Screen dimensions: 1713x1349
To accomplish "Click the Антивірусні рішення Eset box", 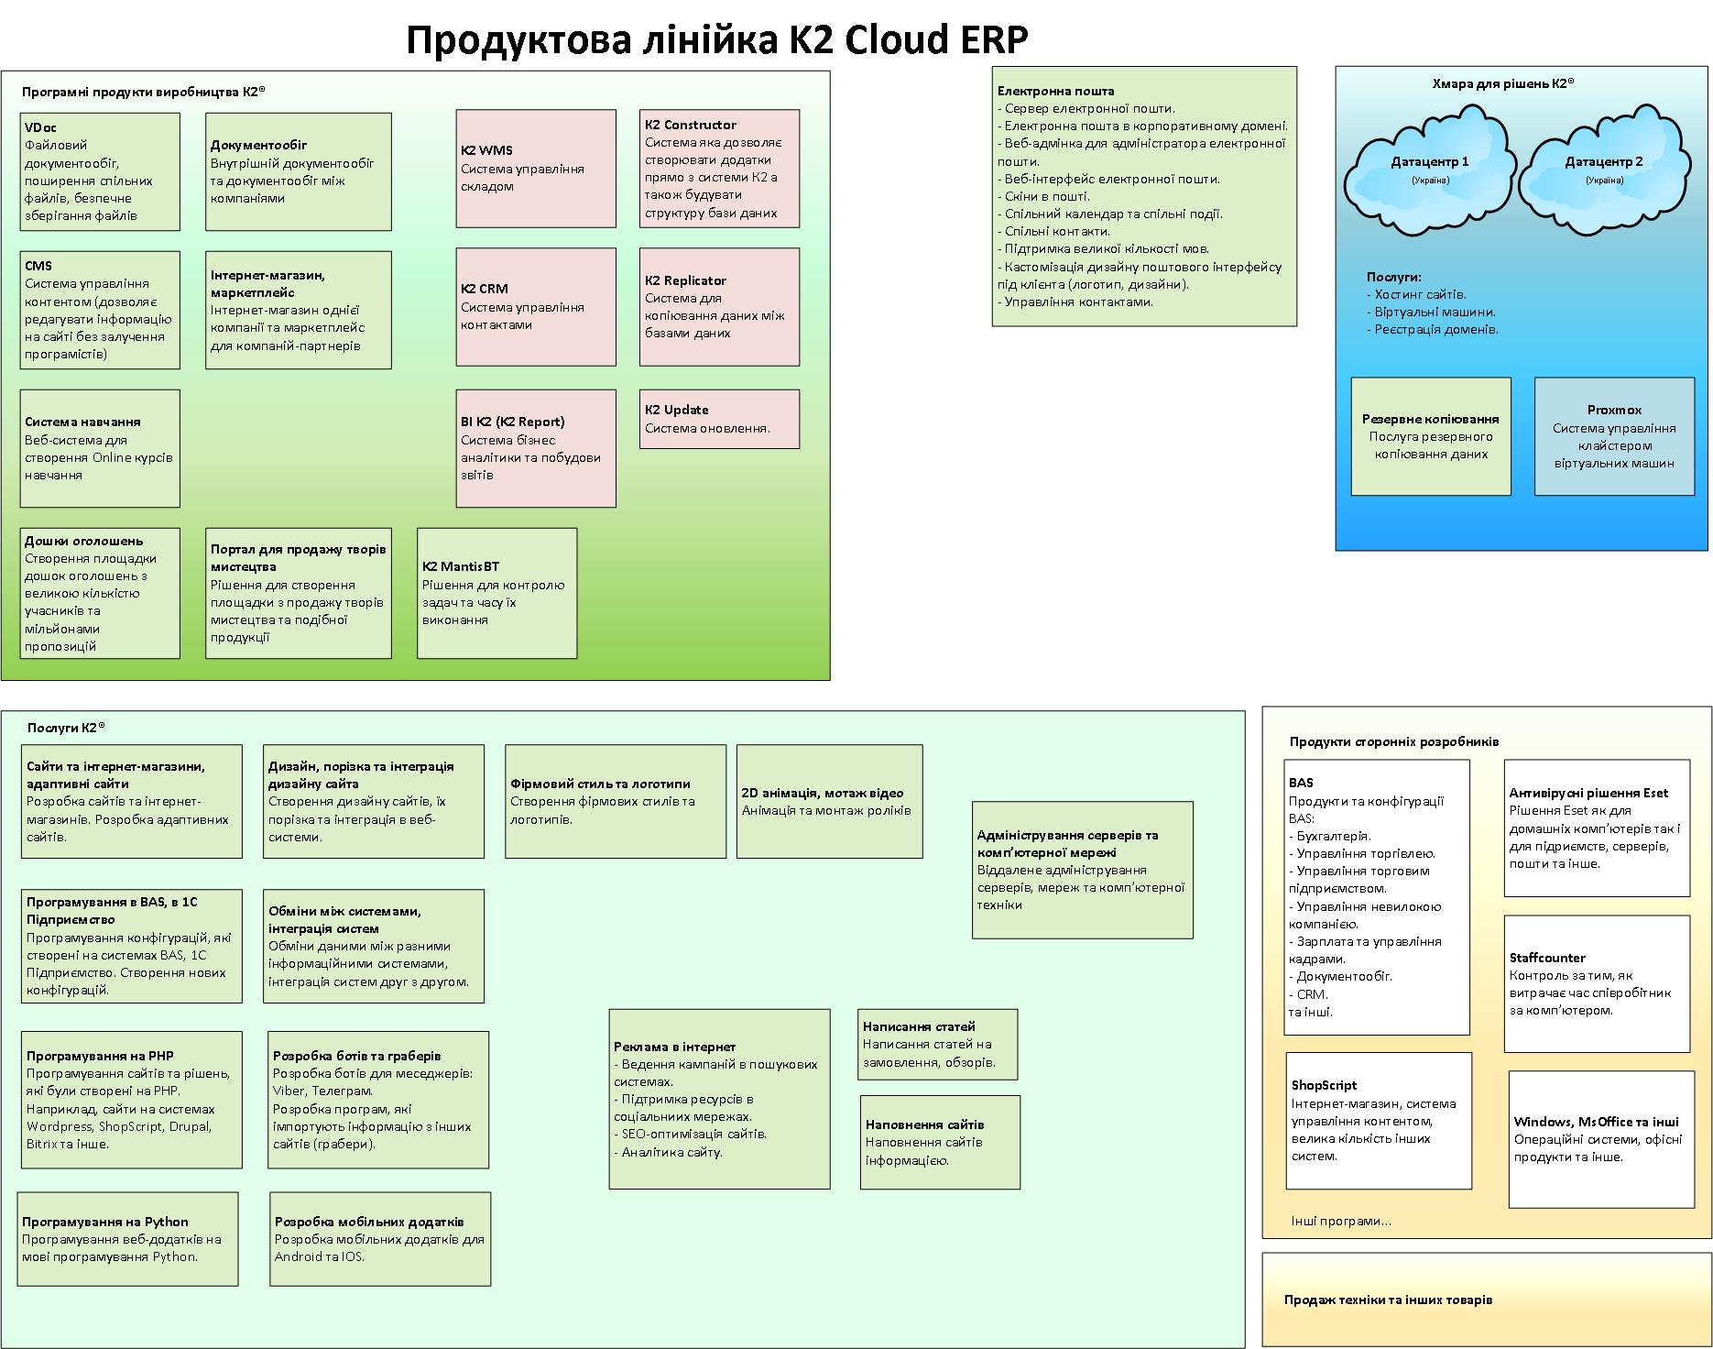I will (x=1597, y=828).
